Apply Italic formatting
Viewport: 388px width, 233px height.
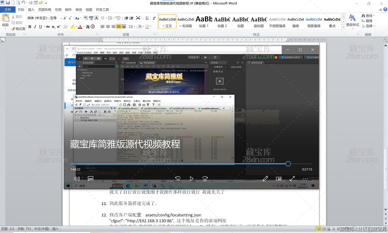[35, 27]
